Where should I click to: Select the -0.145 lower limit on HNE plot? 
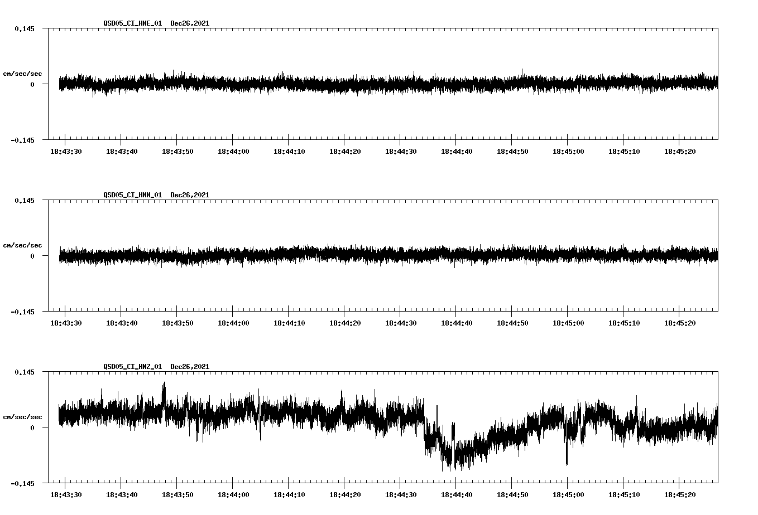pyautogui.click(x=22, y=140)
